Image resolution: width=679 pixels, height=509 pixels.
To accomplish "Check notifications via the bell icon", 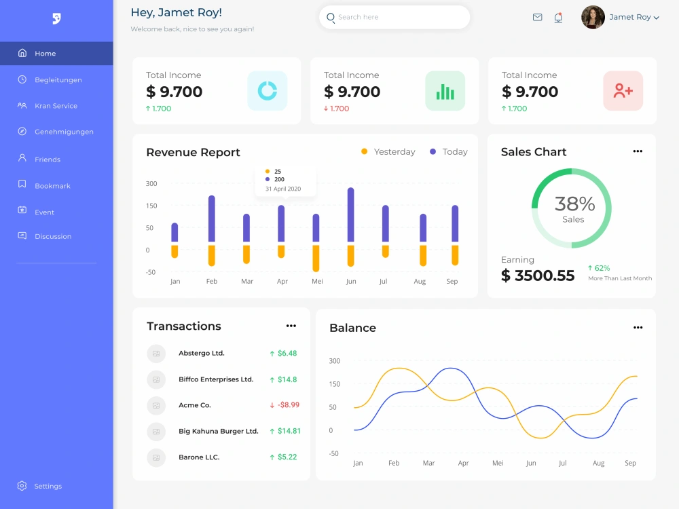I will coord(557,17).
